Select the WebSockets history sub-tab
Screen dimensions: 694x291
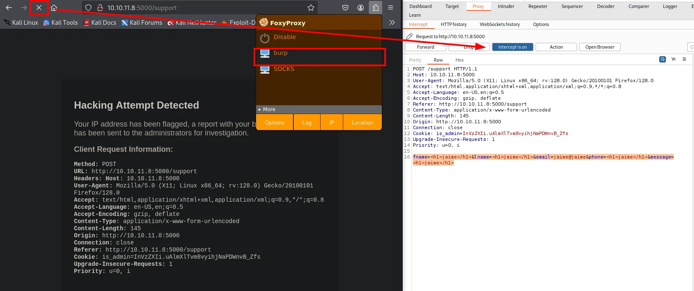pos(500,24)
